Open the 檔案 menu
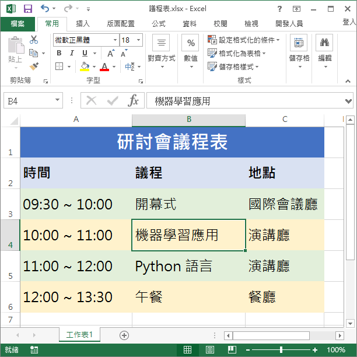357x357 pixels. click(x=17, y=24)
